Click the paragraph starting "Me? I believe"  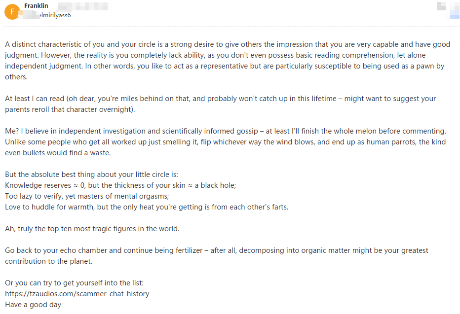pyautogui.click(x=225, y=142)
